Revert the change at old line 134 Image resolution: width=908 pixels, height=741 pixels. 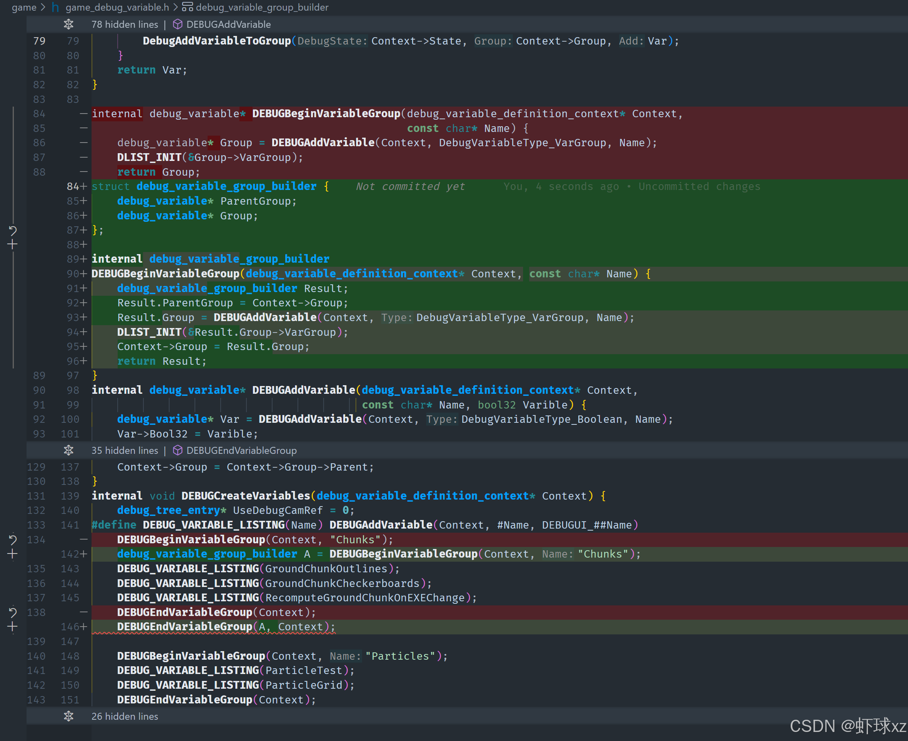pyautogui.click(x=13, y=540)
